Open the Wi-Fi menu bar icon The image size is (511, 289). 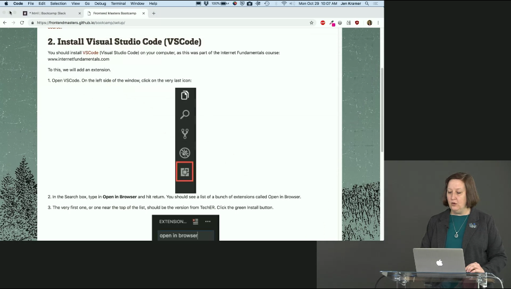[284, 3]
